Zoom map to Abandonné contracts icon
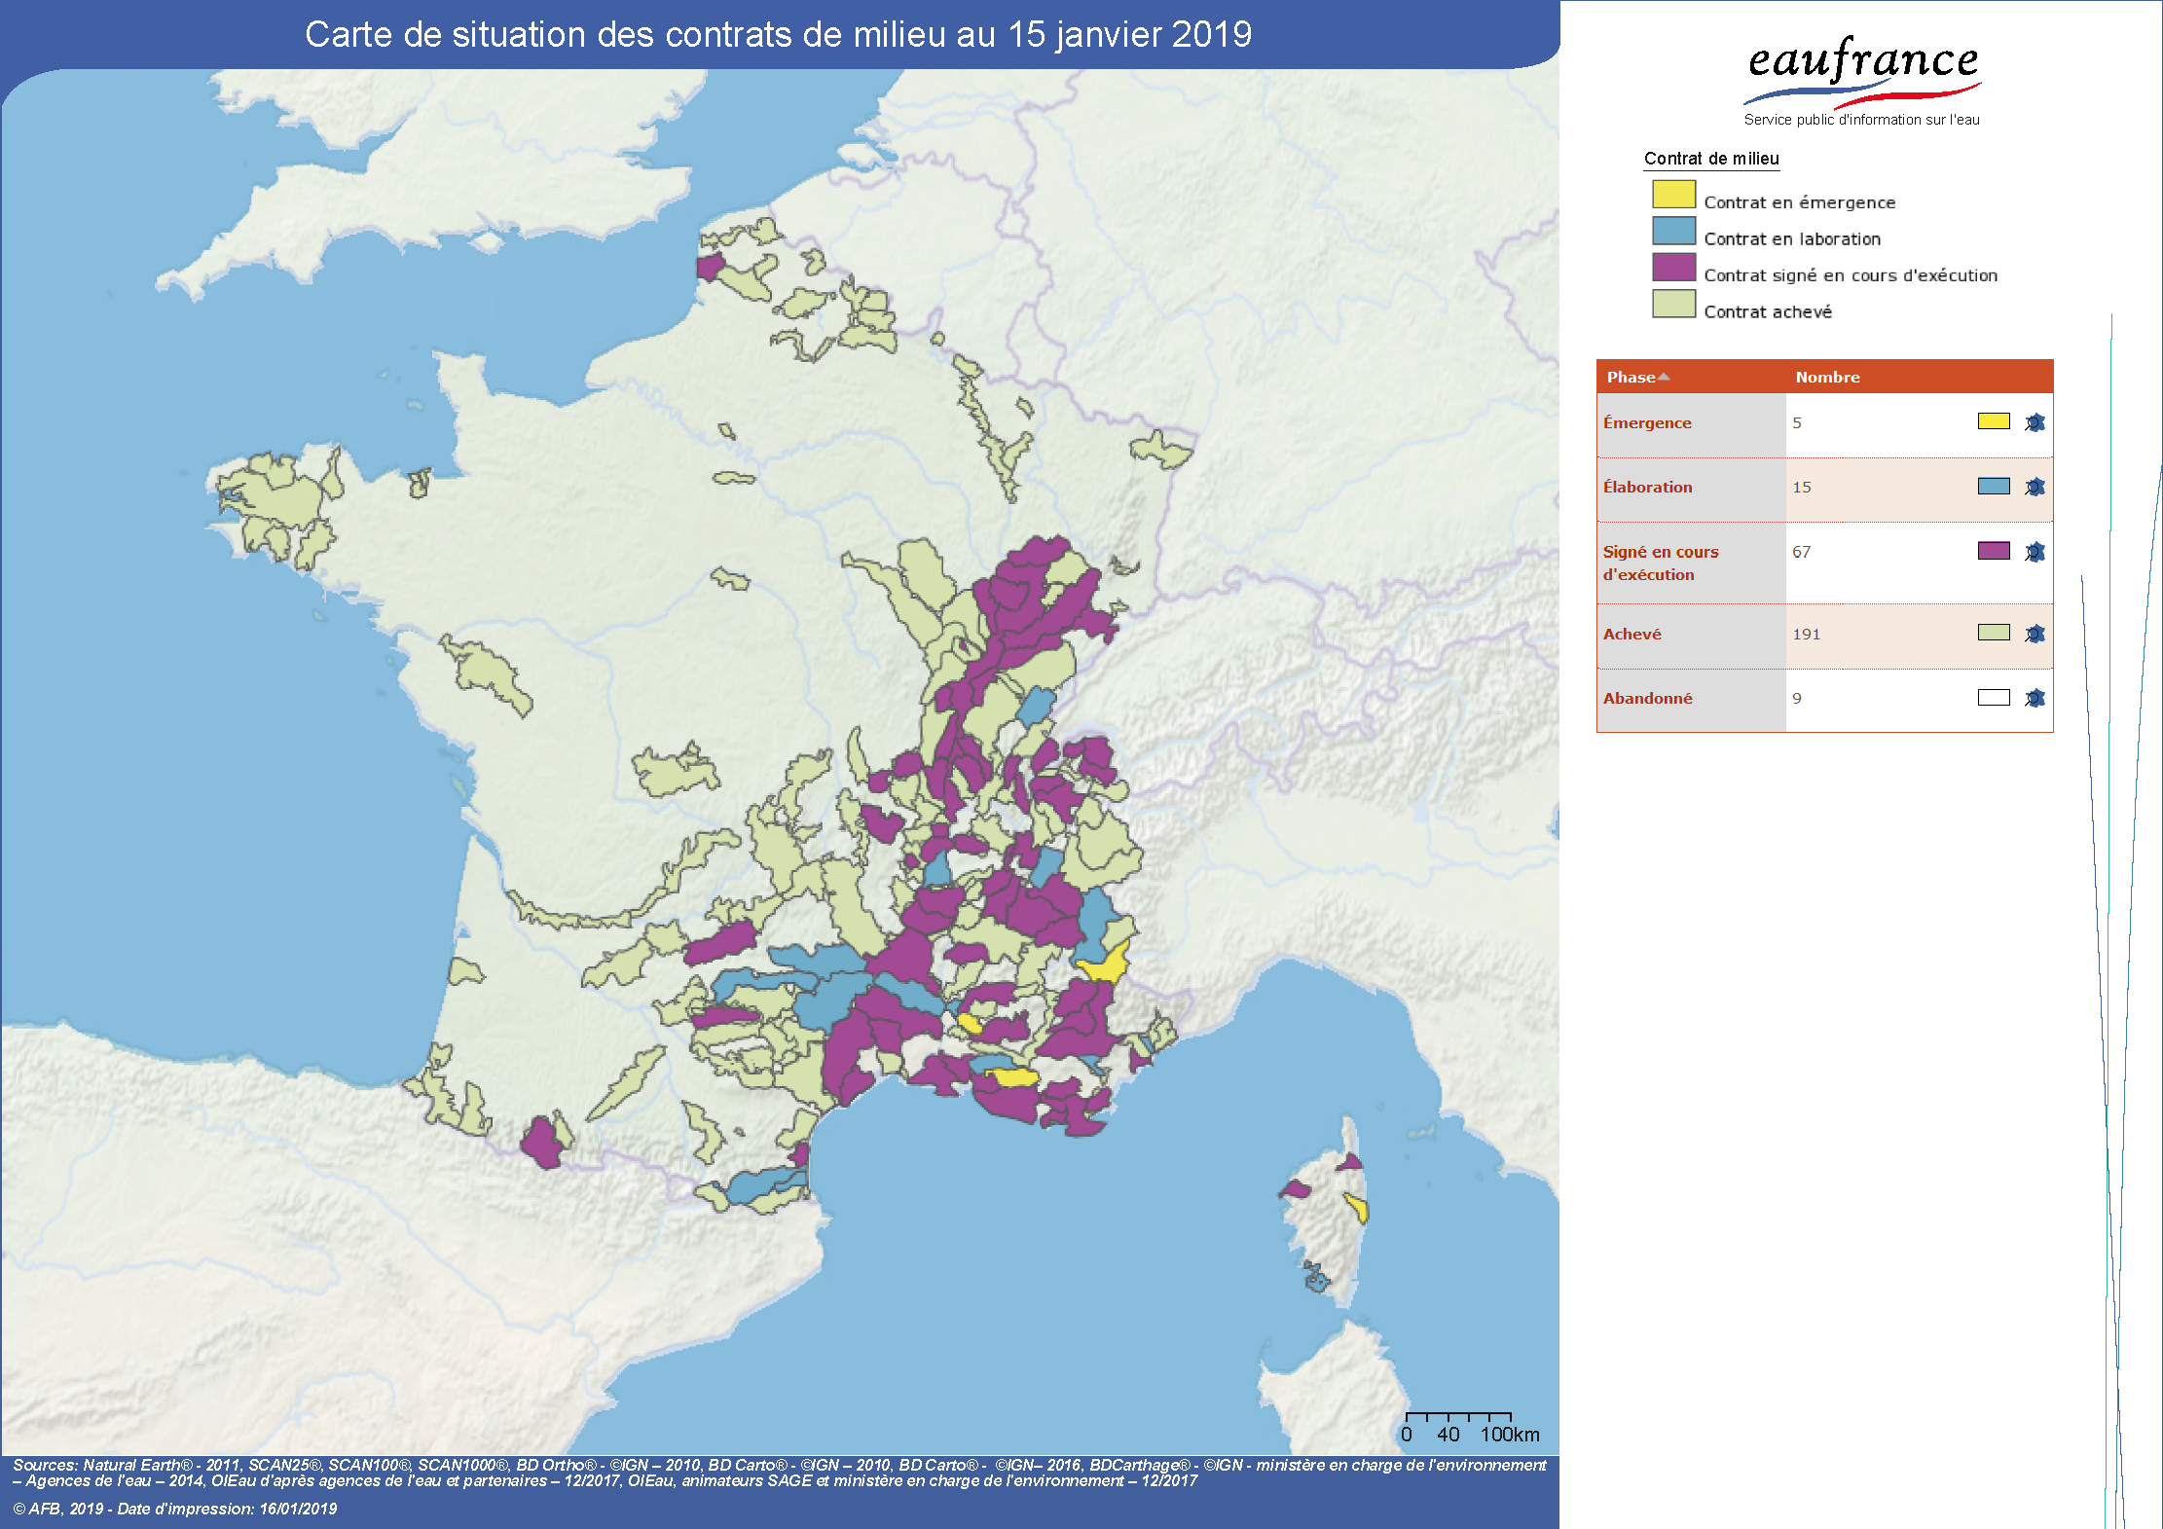The image size is (2163, 1529). pyautogui.click(x=2035, y=698)
